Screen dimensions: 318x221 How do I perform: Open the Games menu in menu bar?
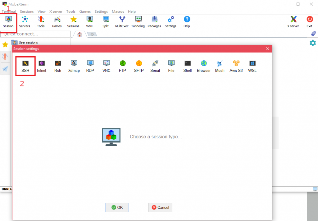[x=85, y=12]
